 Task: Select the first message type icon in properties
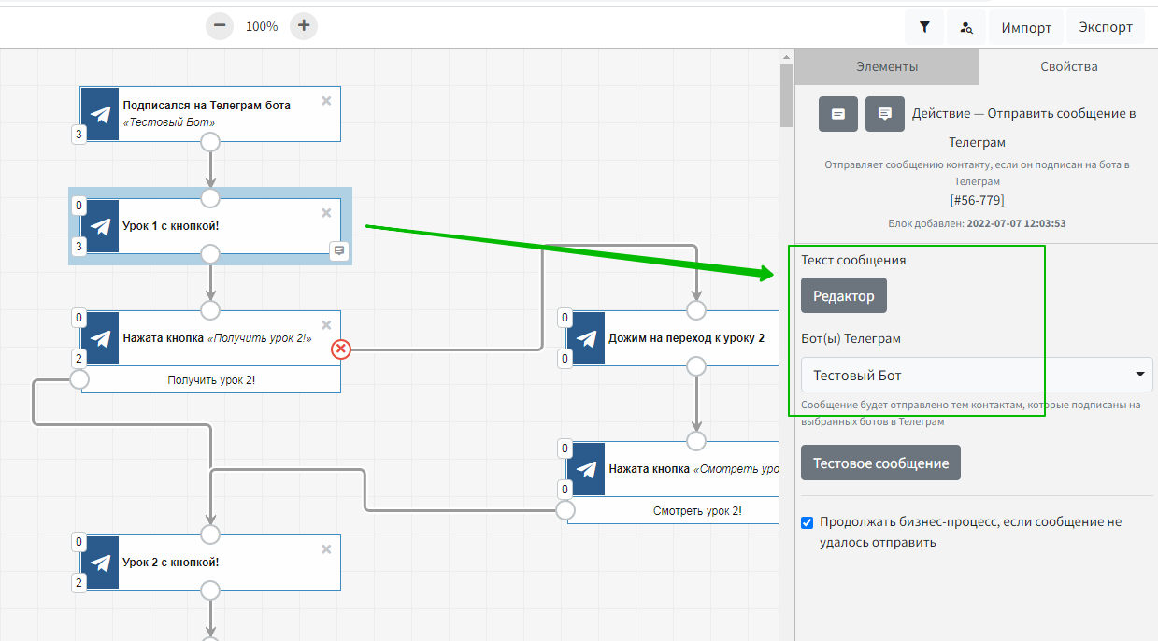(838, 114)
